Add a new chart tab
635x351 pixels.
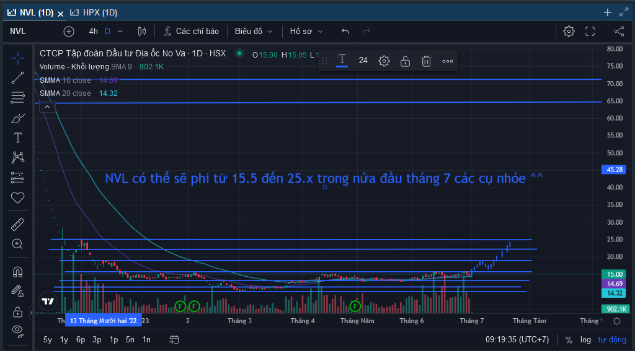coord(608,12)
